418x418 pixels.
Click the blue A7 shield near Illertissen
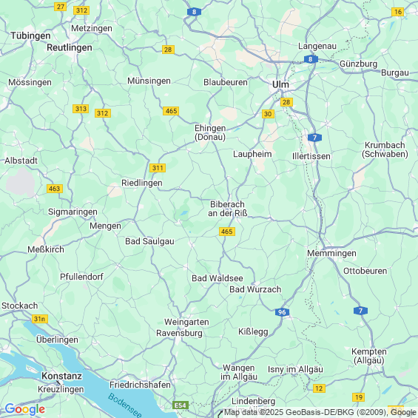tap(314, 138)
